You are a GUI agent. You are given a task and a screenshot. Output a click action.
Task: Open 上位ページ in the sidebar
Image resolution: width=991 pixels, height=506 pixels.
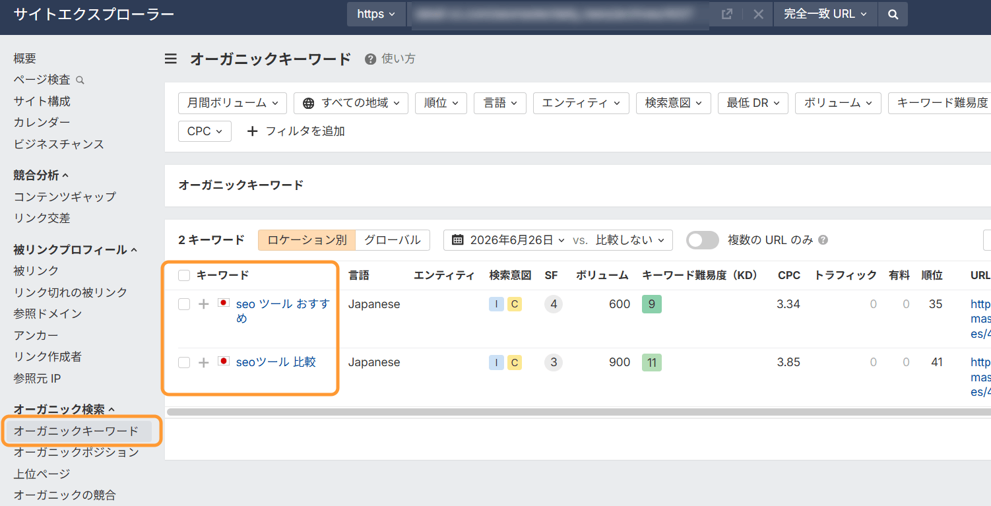click(x=42, y=474)
